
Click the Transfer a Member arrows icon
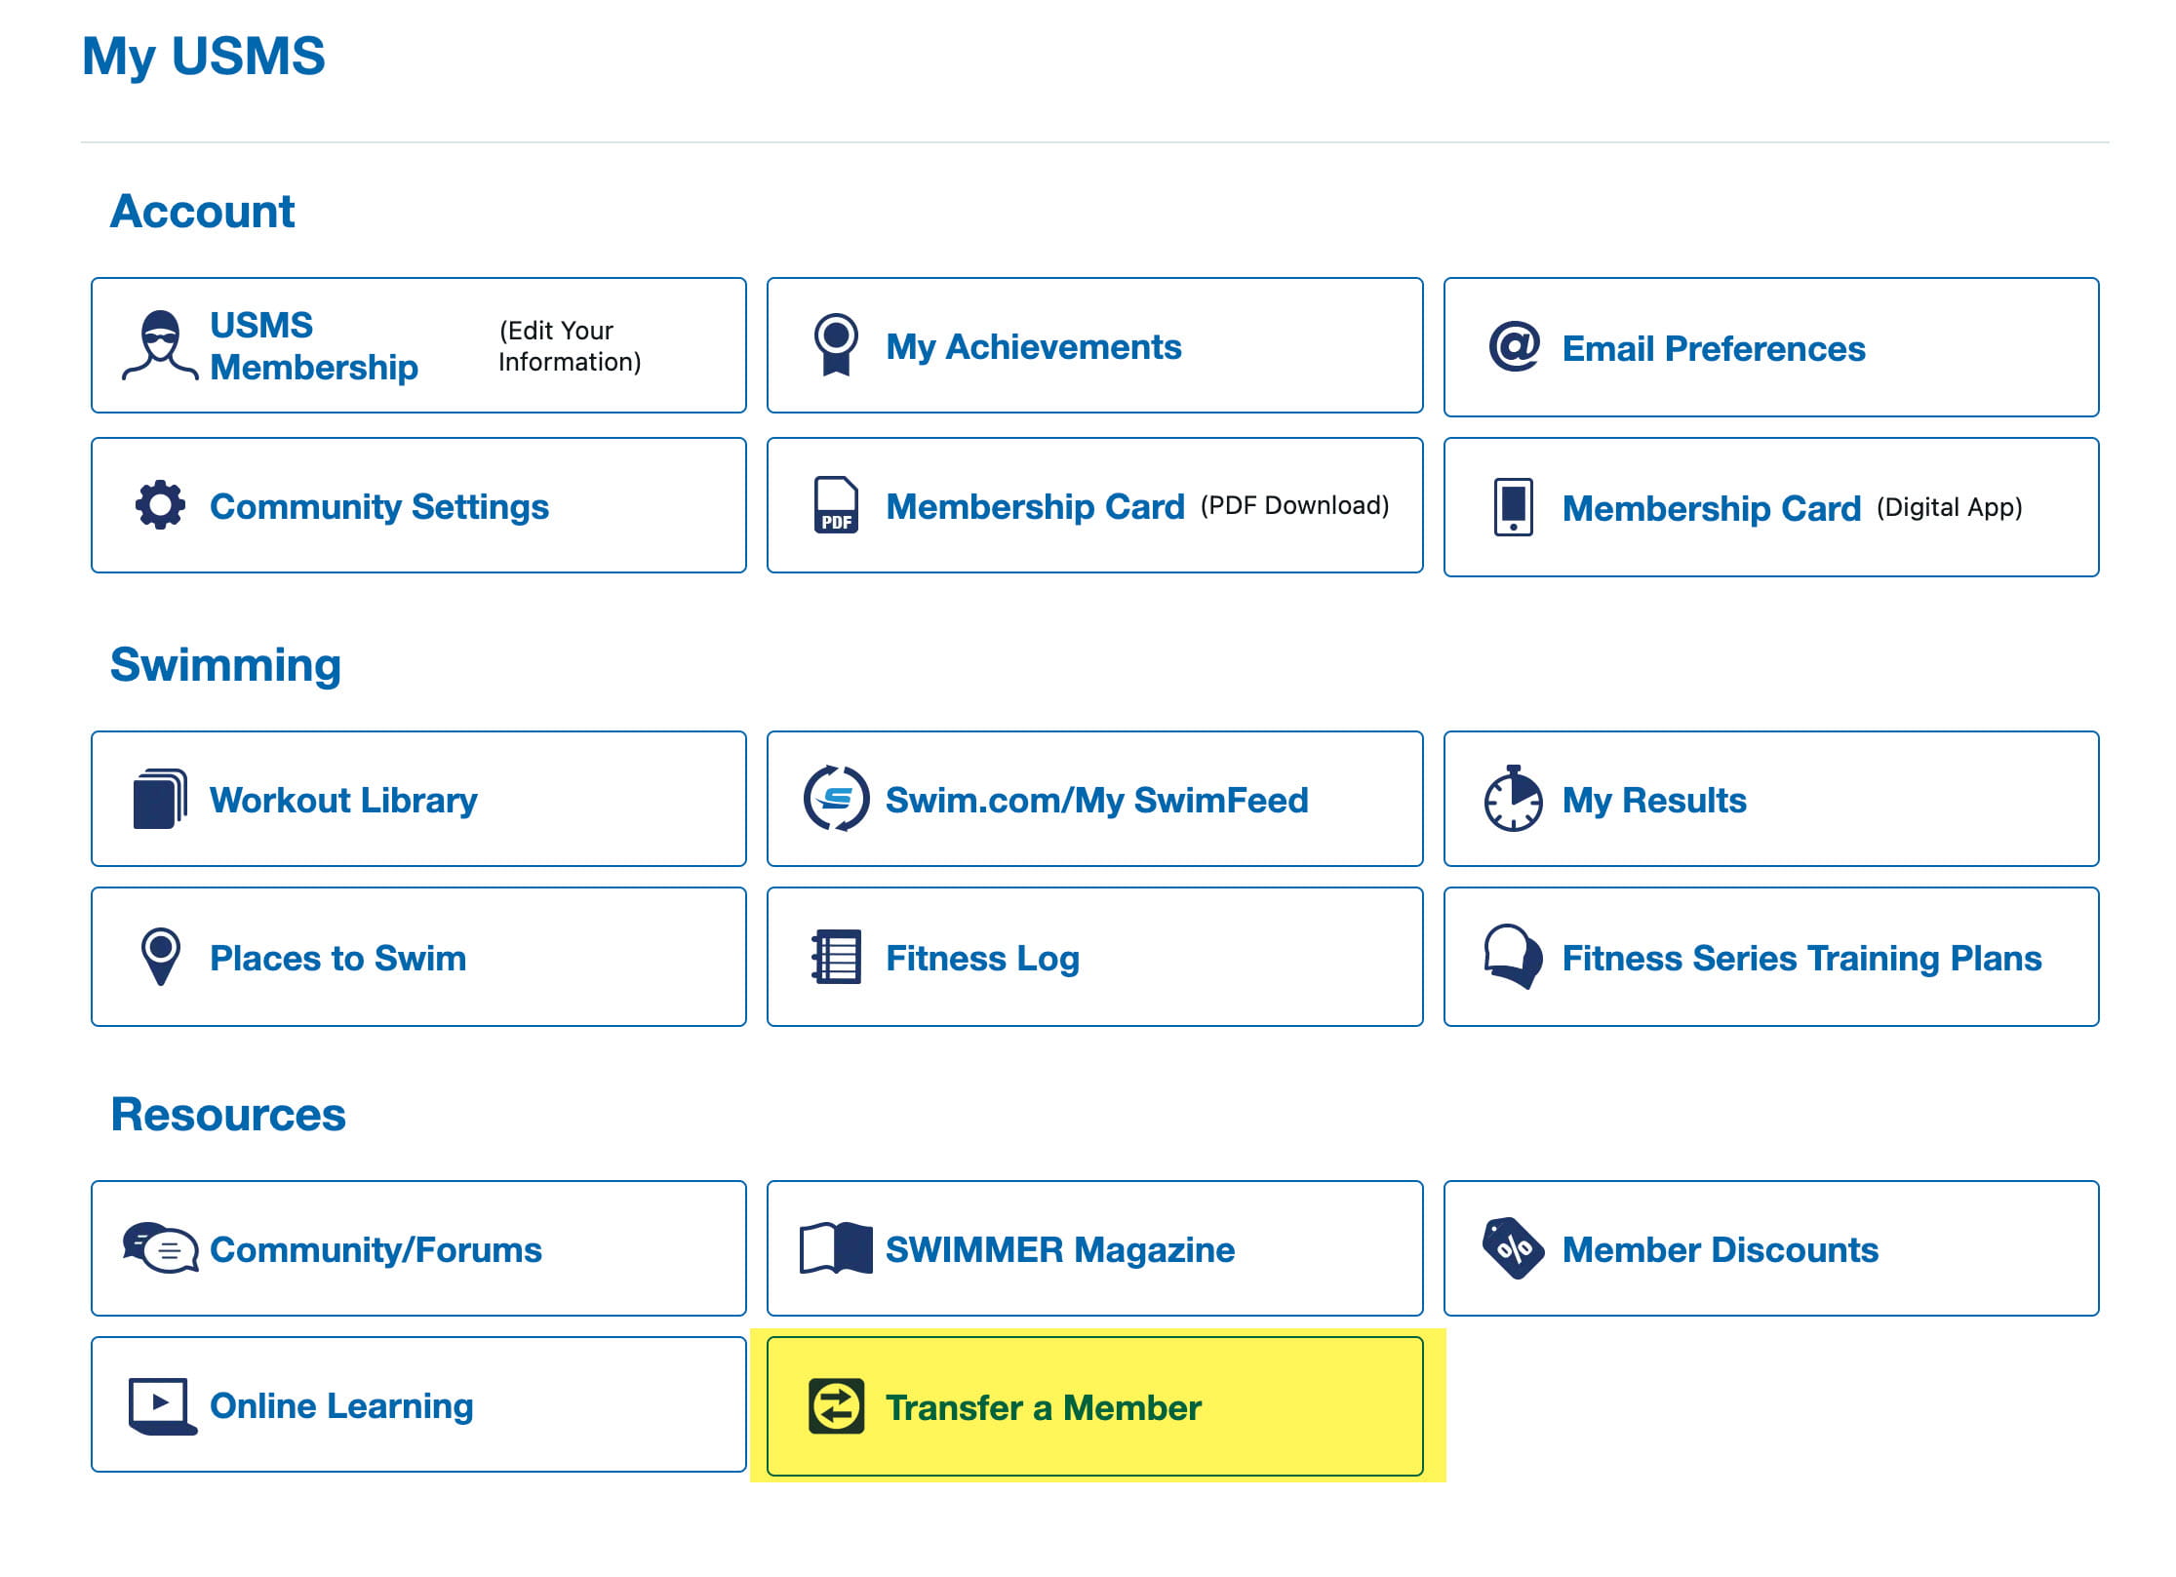click(x=834, y=1406)
